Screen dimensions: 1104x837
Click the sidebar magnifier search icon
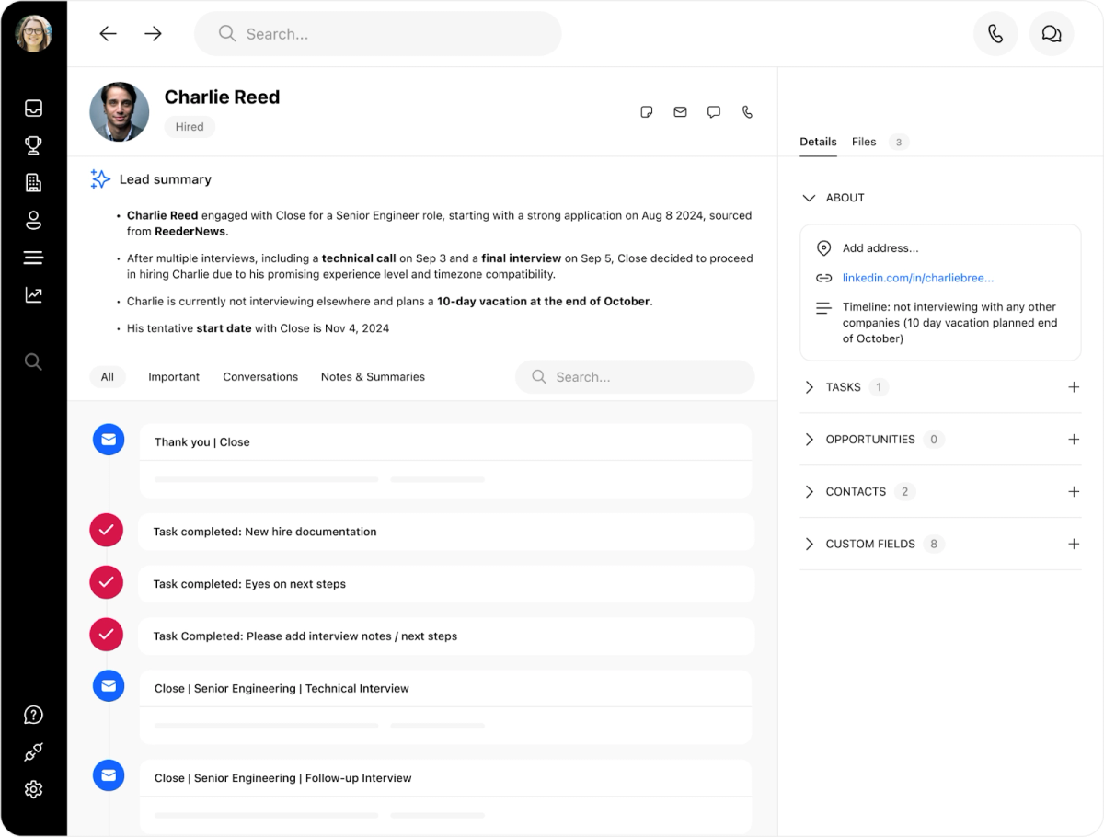click(33, 362)
